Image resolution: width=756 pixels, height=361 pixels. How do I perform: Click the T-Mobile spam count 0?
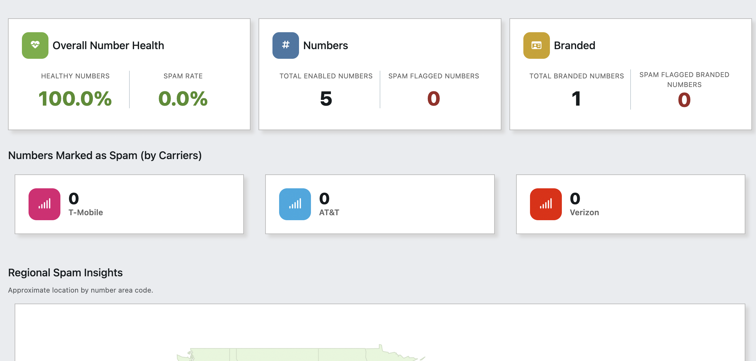(x=74, y=199)
